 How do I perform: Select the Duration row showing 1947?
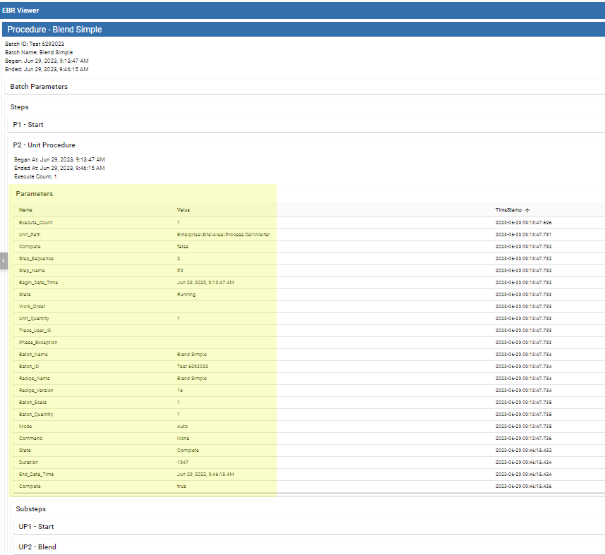tap(28, 463)
